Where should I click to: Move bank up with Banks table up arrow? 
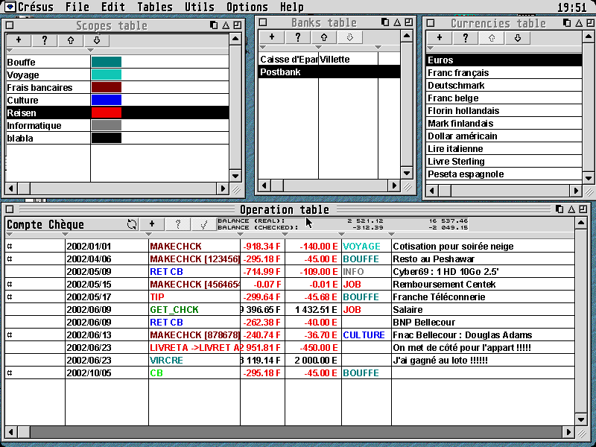pyautogui.click(x=324, y=37)
